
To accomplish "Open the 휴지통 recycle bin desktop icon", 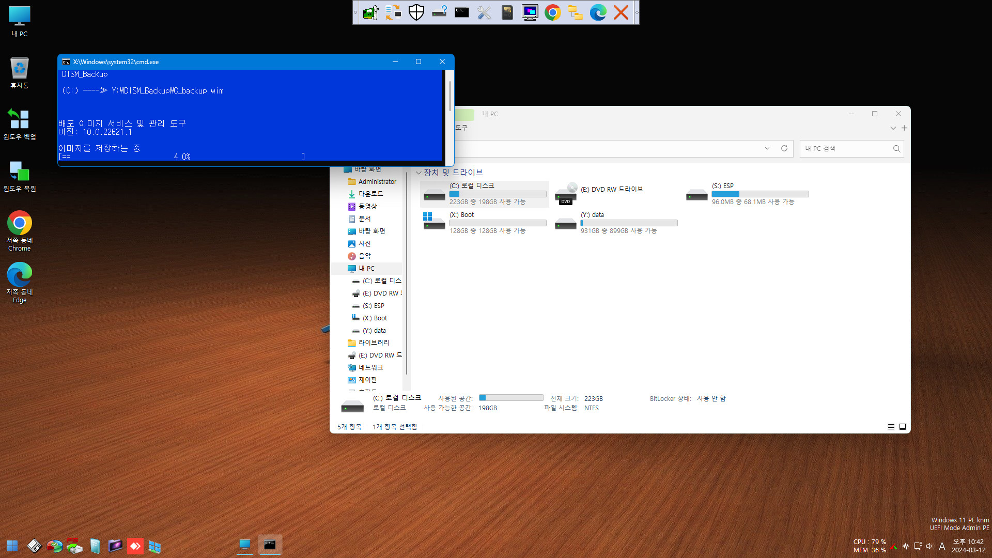I will 20,72.
